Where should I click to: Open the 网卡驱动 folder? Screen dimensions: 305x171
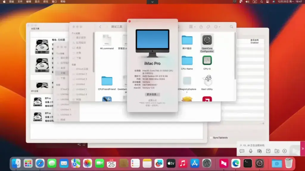click(187, 40)
